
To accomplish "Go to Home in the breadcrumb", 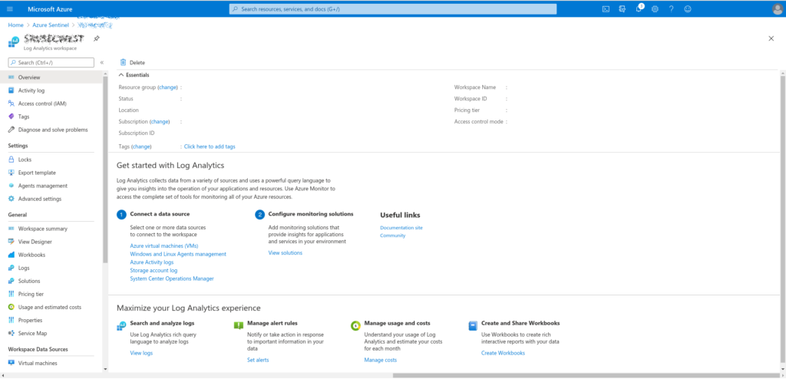I will click(x=15, y=25).
